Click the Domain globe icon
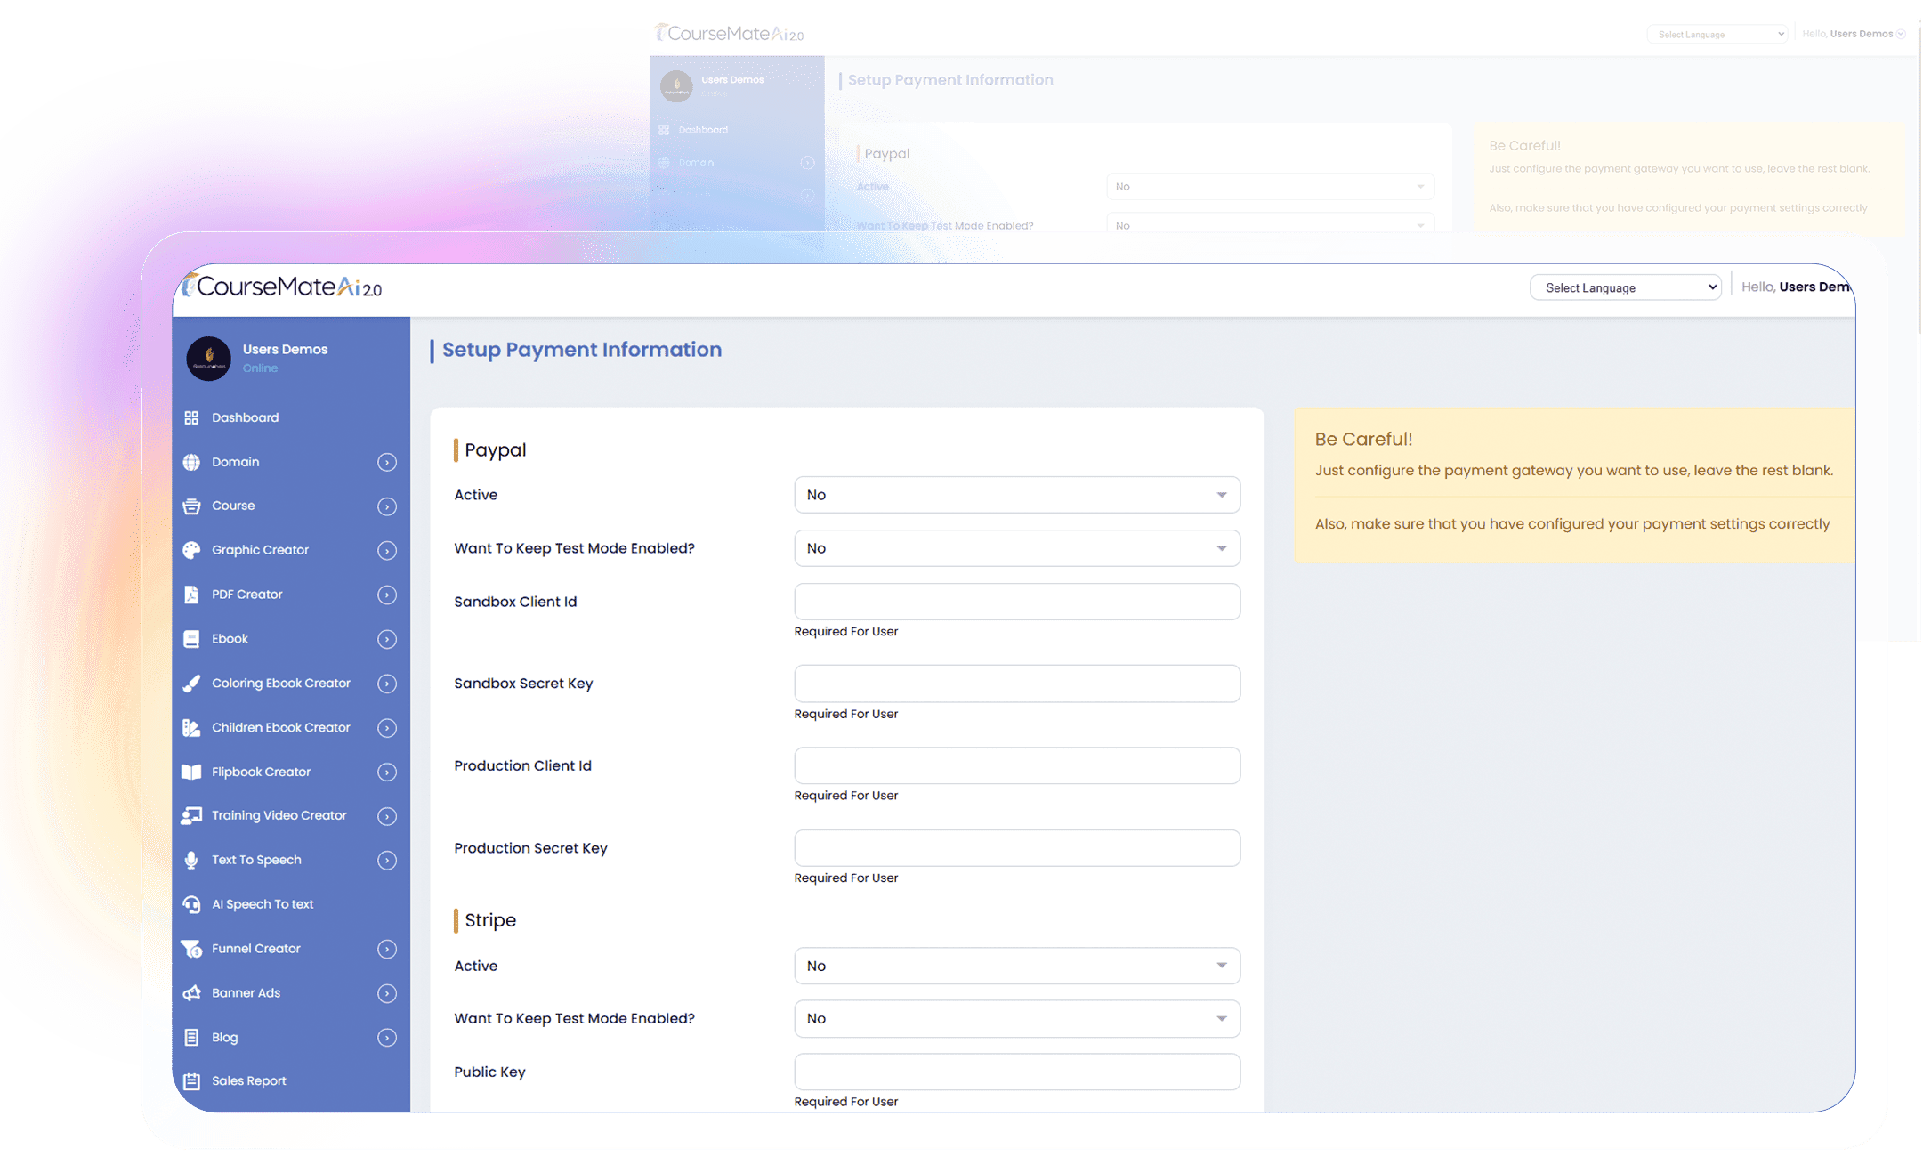This screenshot has width=1931, height=1165. (191, 462)
